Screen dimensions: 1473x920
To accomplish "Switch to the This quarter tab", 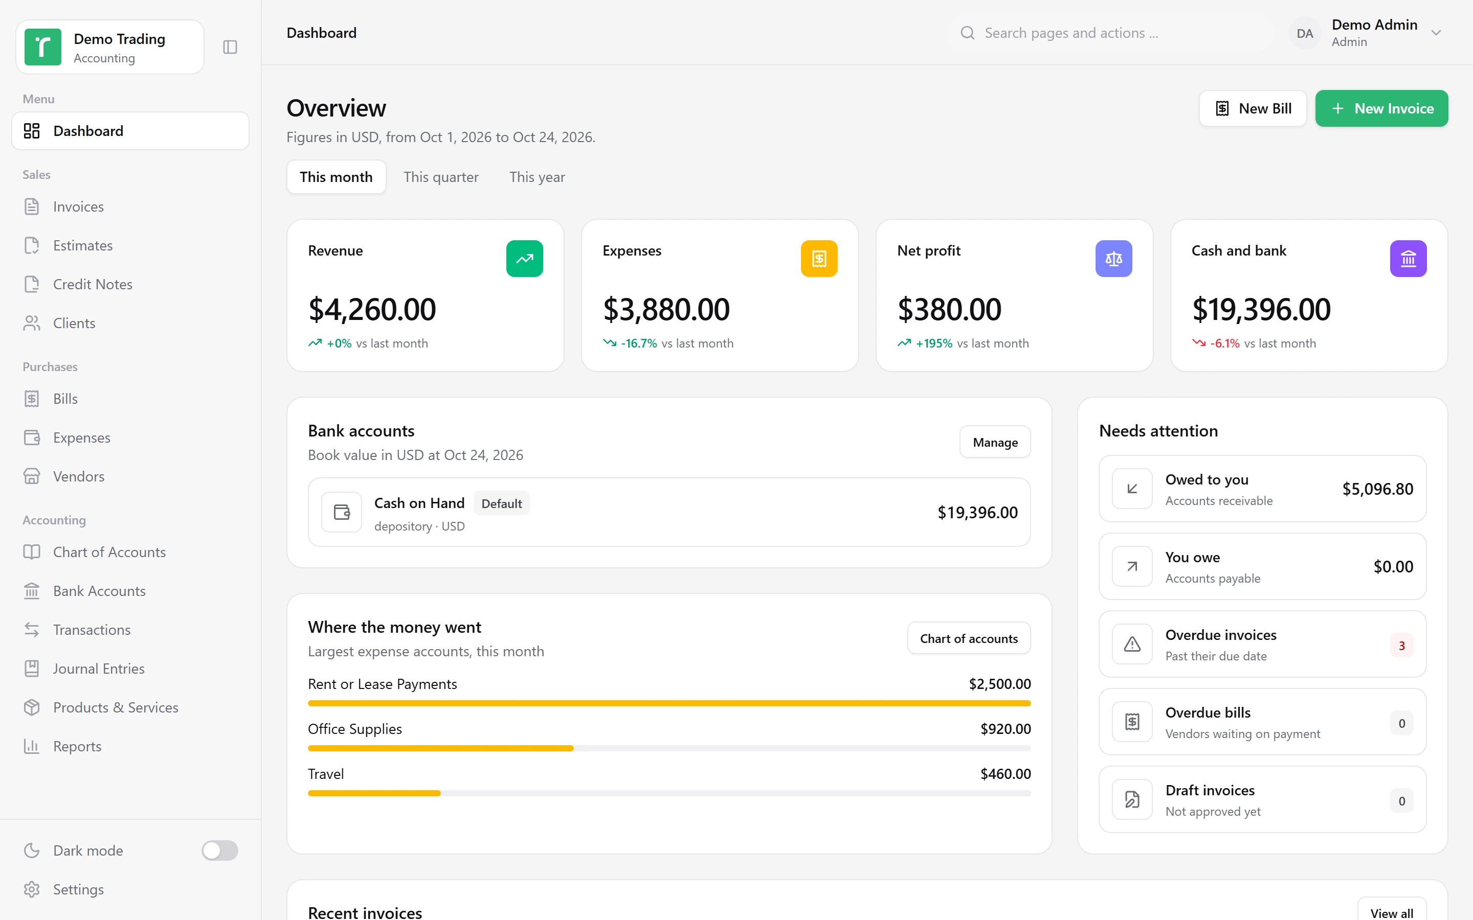I will 441,177.
